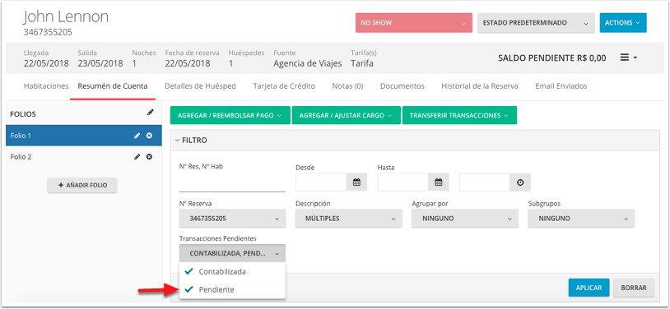
Task: Edit Folio 1 with its pencil icon
Action: click(x=137, y=136)
